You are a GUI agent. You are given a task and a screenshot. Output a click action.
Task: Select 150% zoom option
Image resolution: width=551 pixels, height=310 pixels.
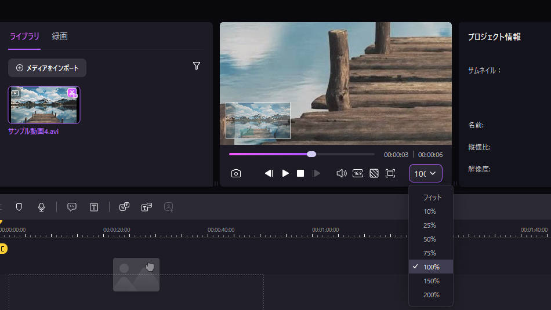(431, 281)
